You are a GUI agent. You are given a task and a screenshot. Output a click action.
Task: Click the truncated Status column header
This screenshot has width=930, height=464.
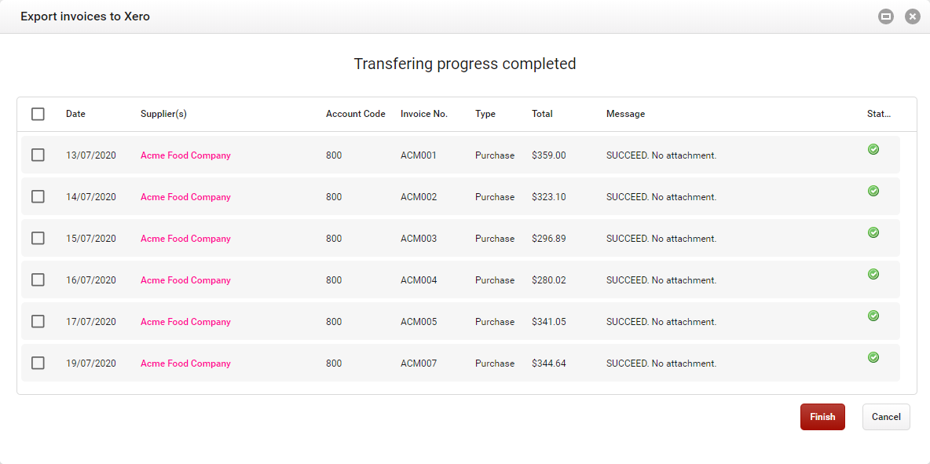tap(879, 114)
